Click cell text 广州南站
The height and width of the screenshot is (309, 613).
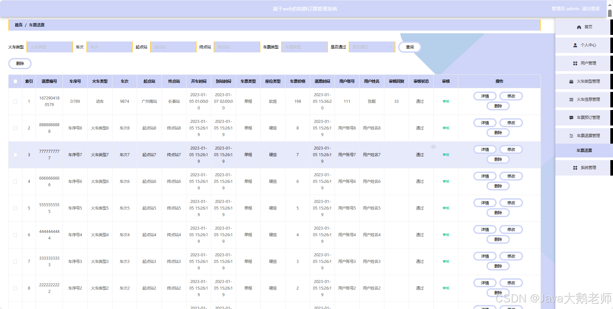[149, 101]
